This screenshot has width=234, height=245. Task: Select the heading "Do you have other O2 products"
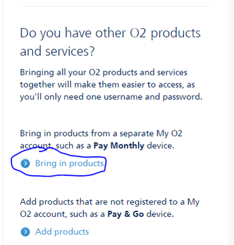110,33
